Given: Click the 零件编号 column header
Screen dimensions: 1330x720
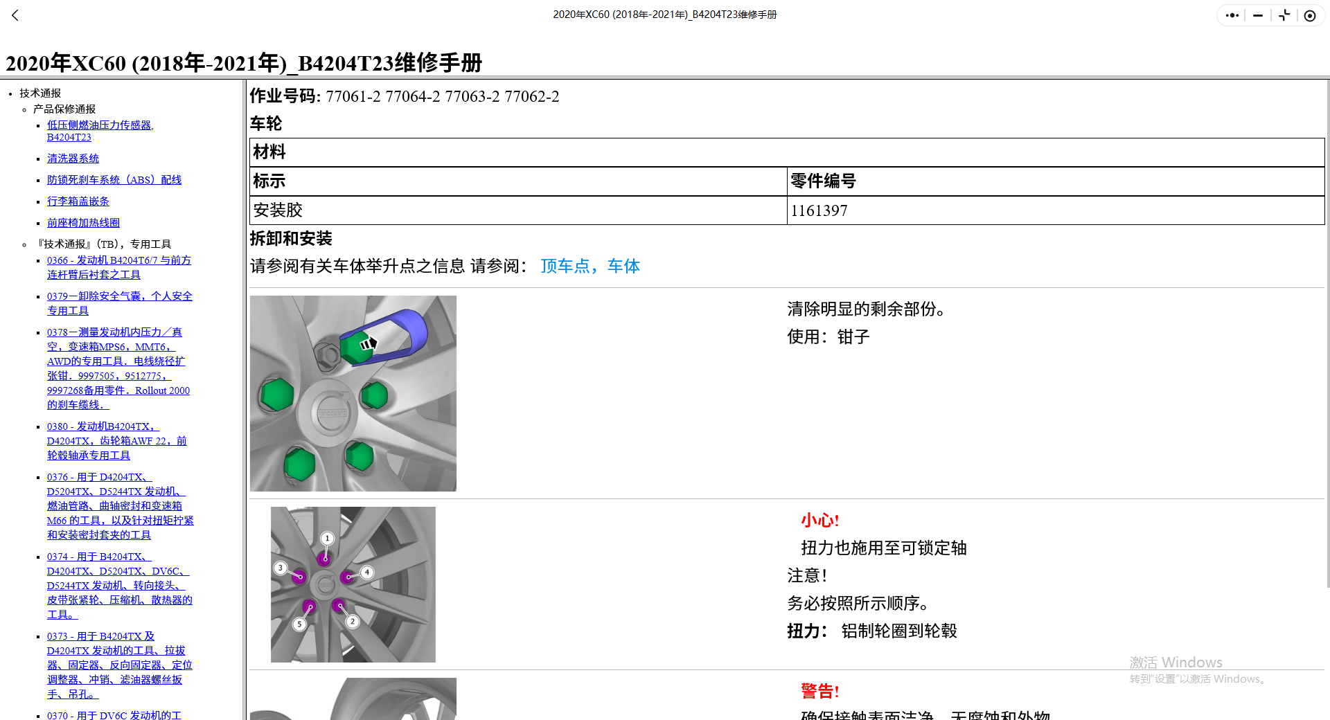Looking at the screenshot, I should pyautogui.click(x=1056, y=181).
